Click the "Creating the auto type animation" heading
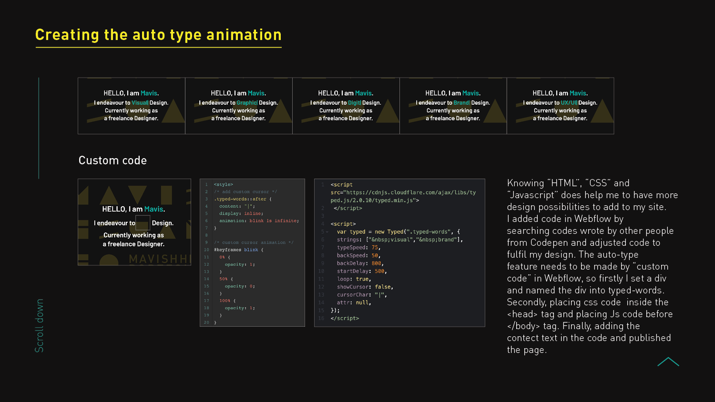The width and height of the screenshot is (715, 402). pyautogui.click(x=158, y=35)
